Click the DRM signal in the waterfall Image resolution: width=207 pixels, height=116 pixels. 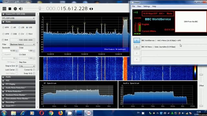pyautogui.click(x=125, y=69)
